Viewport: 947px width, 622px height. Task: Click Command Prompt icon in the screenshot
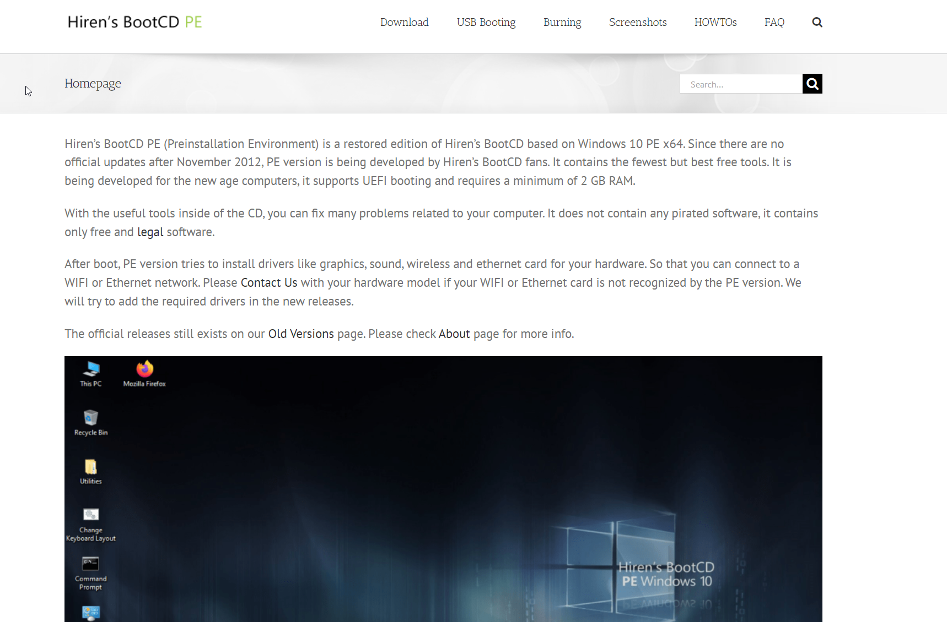pyautogui.click(x=91, y=574)
